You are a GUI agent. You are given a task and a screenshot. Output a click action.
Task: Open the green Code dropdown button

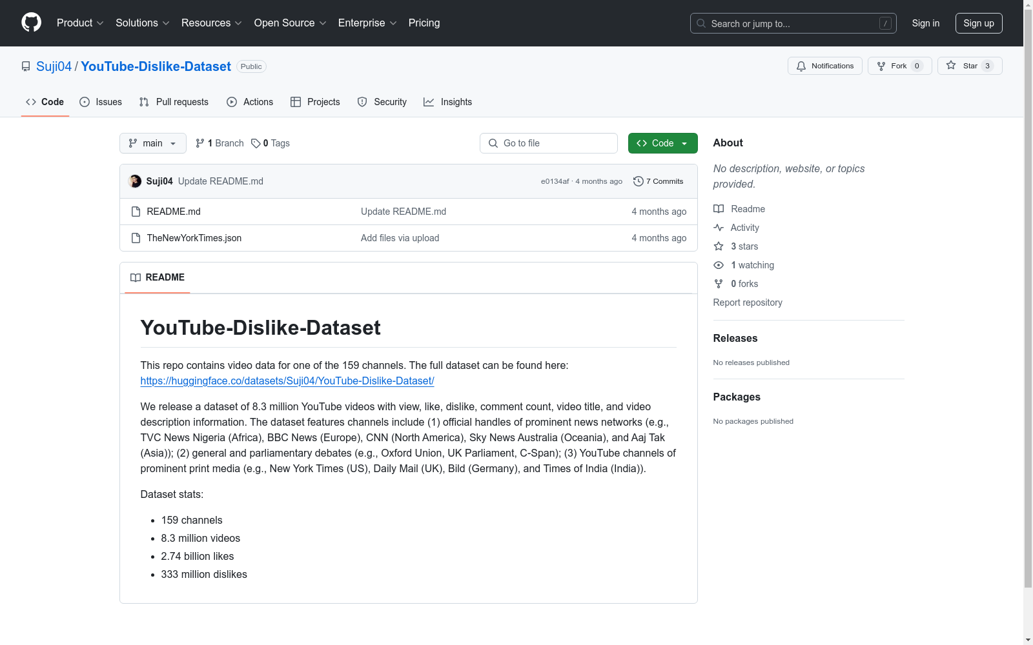pos(663,143)
